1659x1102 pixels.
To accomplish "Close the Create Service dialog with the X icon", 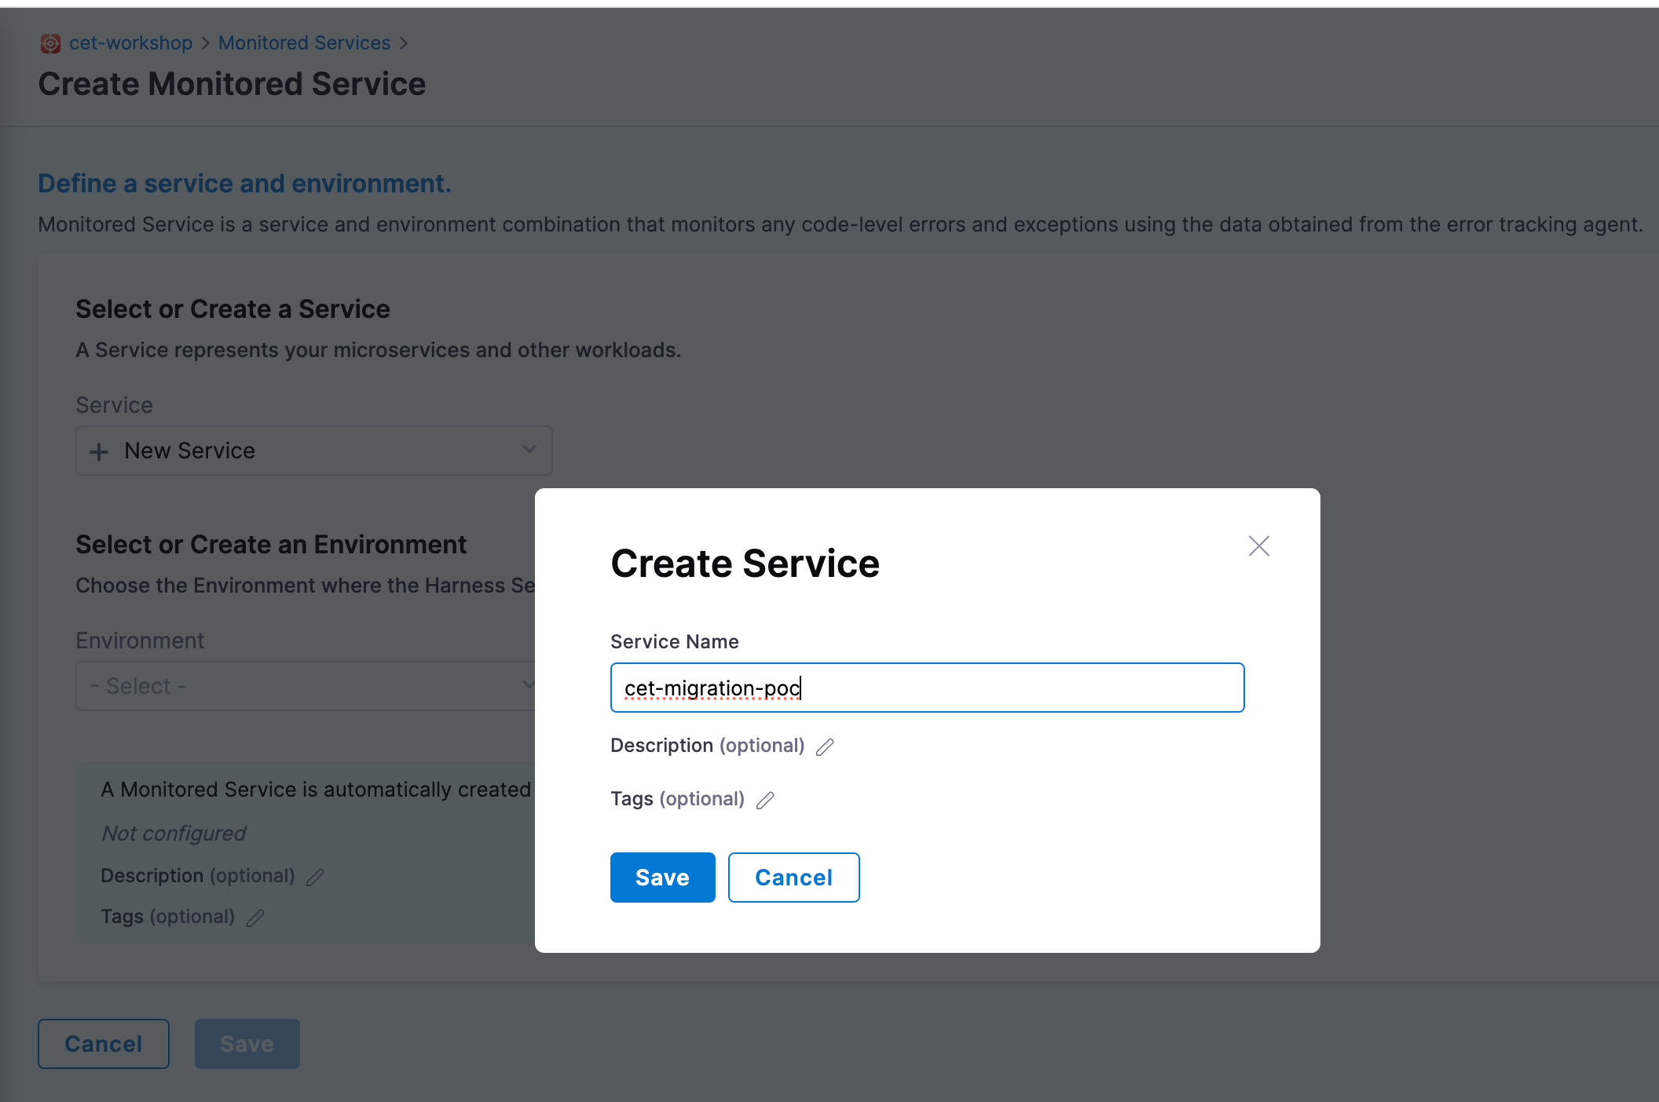I will (x=1258, y=546).
